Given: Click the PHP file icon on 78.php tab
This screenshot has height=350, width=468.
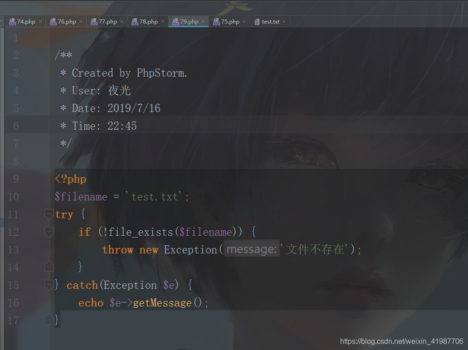Looking at the screenshot, I should [135, 22].
